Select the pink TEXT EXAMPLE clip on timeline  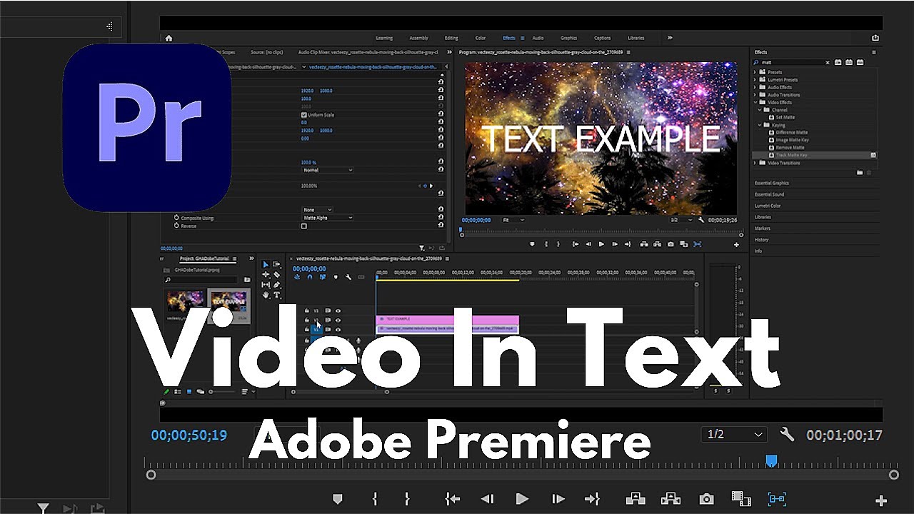click(x=448, y=319)
